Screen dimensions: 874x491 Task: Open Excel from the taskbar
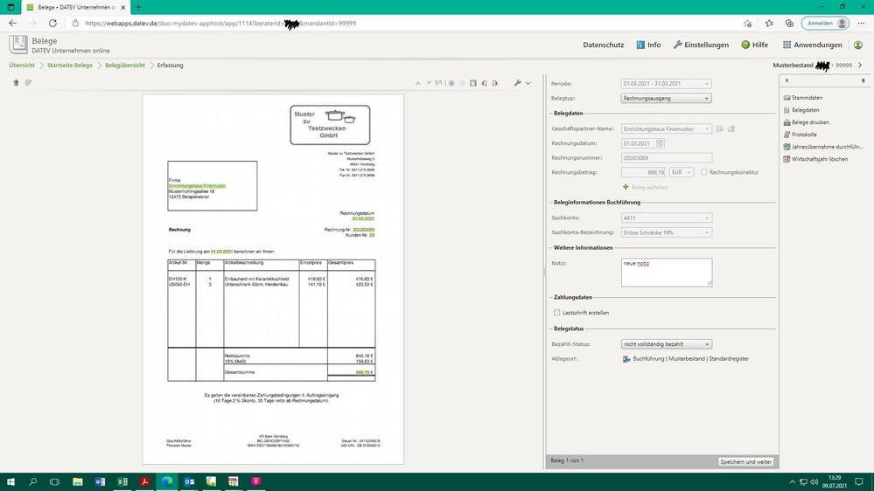(x=122, y=481)
